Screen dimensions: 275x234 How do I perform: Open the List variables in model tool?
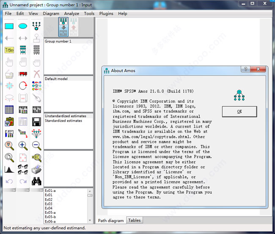coord(23,50)
